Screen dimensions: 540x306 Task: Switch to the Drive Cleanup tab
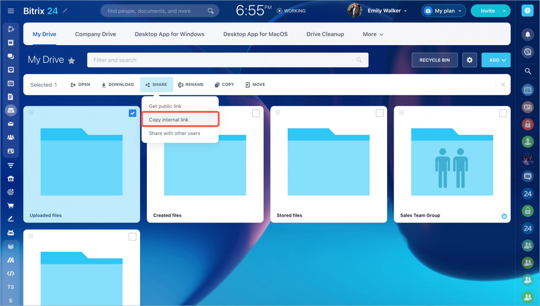pyautogui.click(x=325, y=34)
